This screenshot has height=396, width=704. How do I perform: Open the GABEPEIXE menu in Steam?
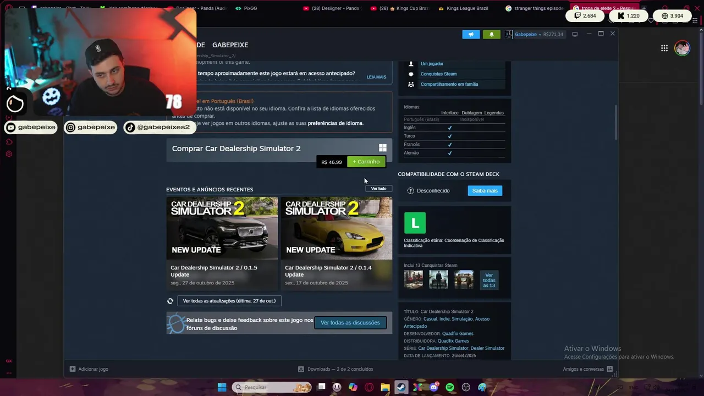[x=230, y=45]
